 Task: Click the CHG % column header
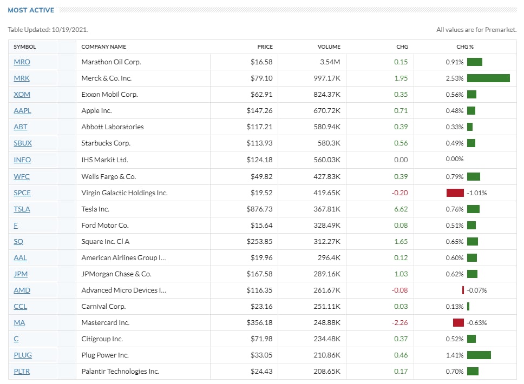465,47
